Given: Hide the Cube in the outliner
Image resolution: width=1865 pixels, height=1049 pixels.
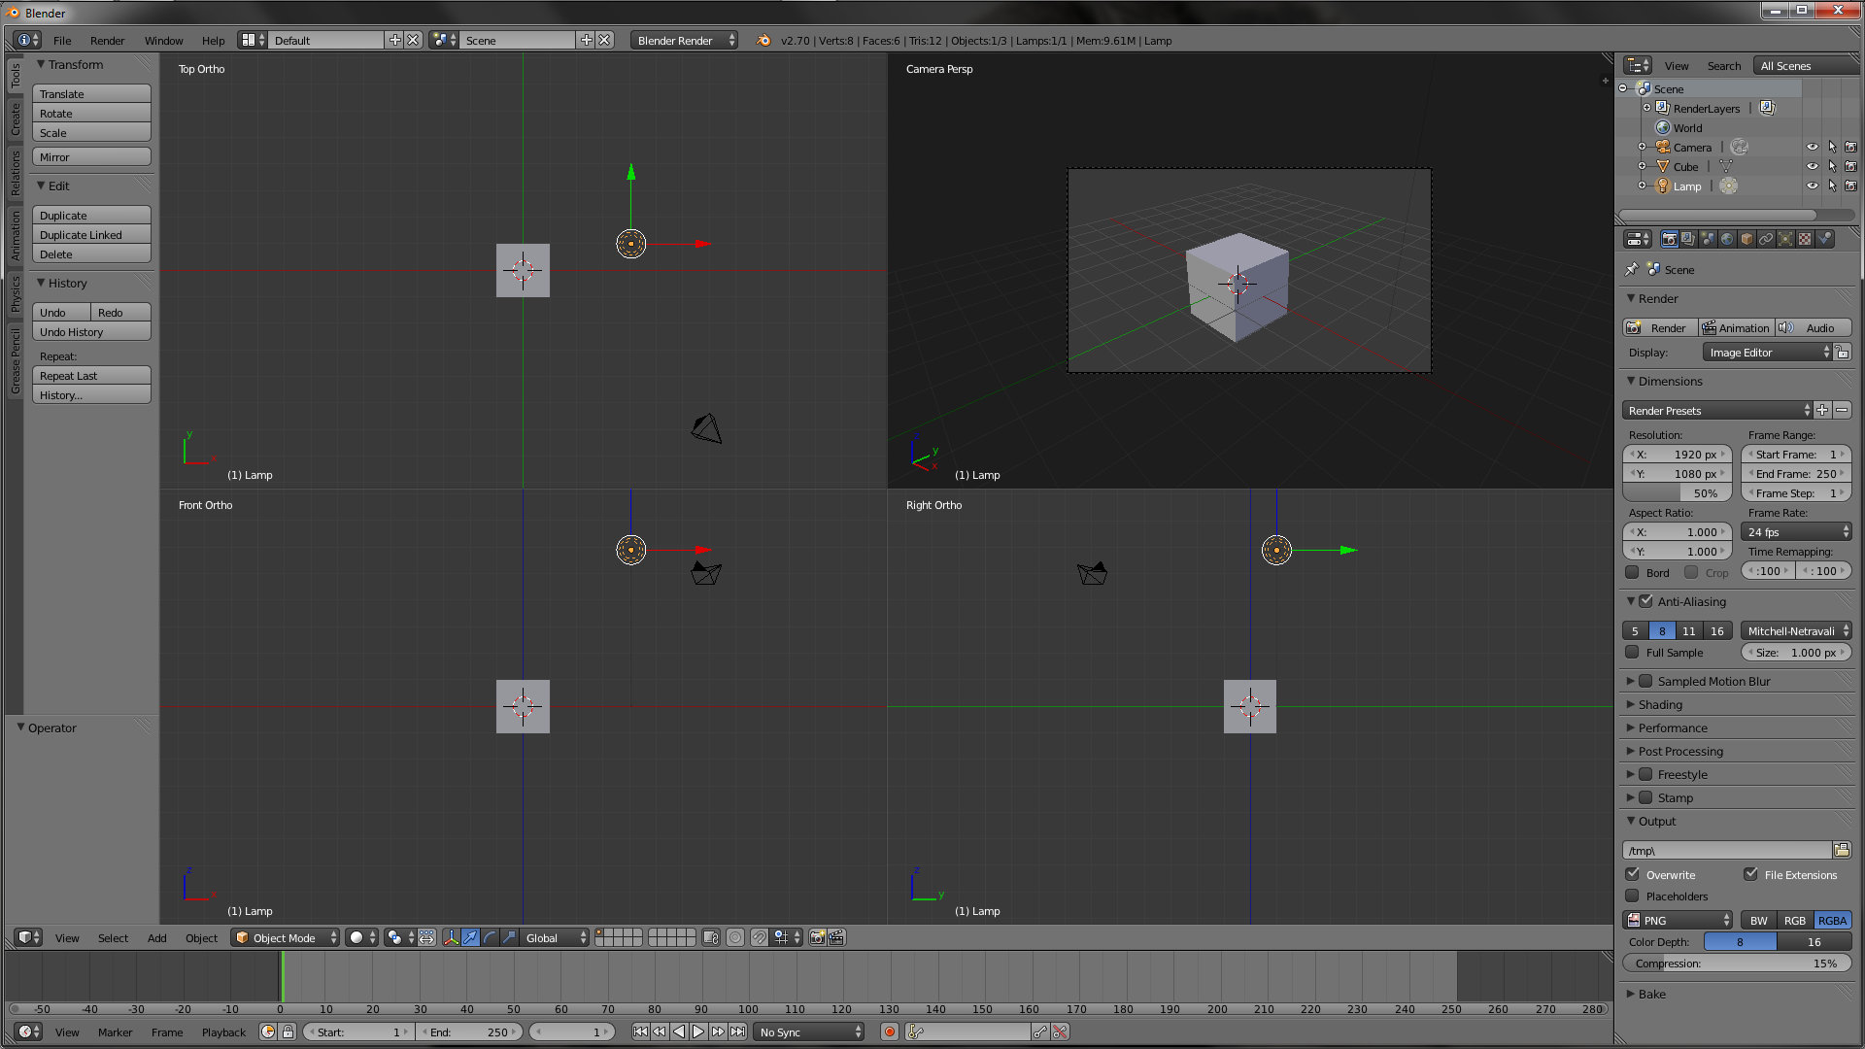Looking at the screenshot, I should point(1812,166).
